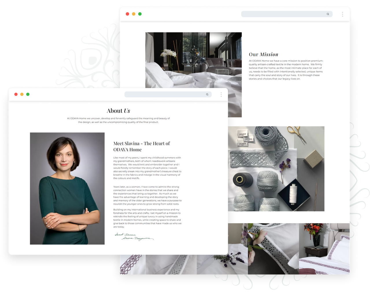This screenshot has height=292, width=370.
Task: Click the "At ODAYA Home we uncover" intro text
Action: [119, 120]
